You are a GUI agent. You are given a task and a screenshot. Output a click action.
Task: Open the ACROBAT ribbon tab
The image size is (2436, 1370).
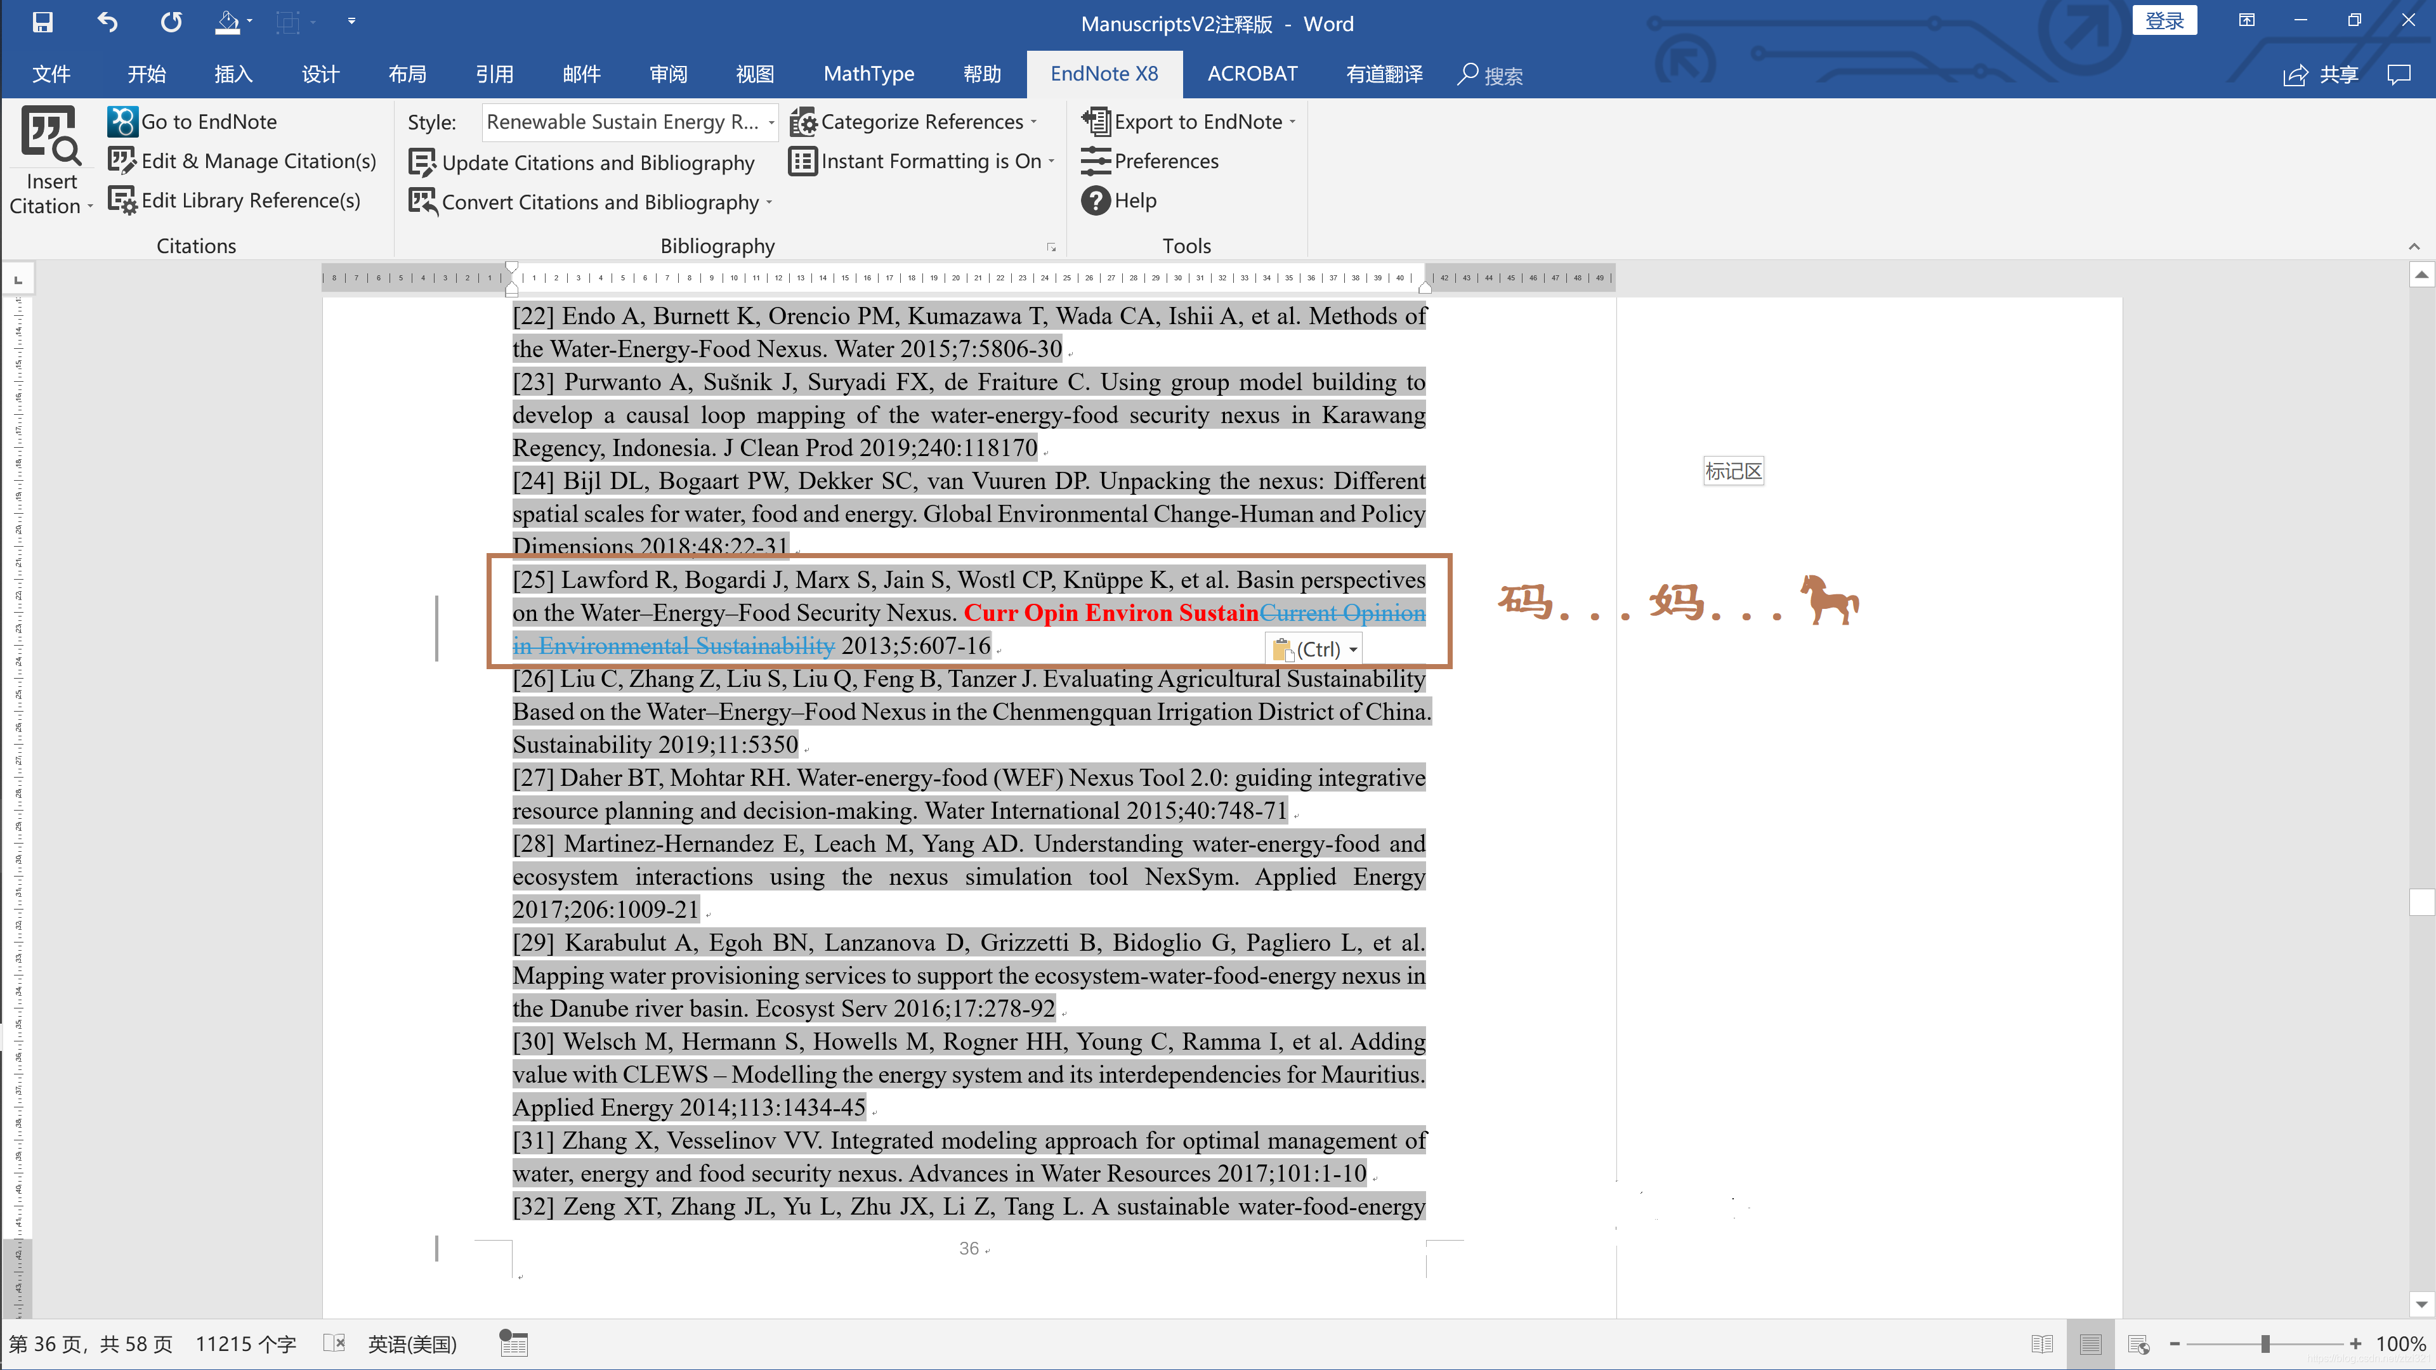pos(1252,74)
